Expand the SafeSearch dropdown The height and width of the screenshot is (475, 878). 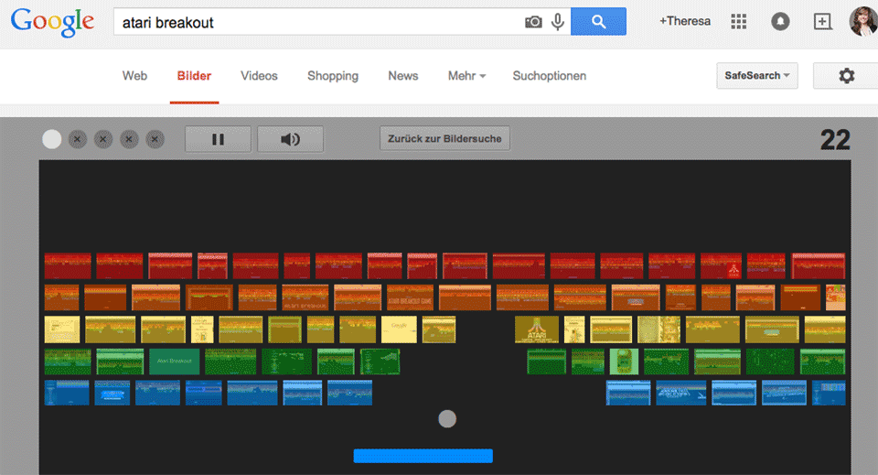[x=757, y=76]
